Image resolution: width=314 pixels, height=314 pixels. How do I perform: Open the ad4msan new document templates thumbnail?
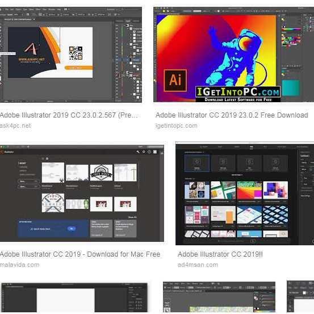[245, 193]
